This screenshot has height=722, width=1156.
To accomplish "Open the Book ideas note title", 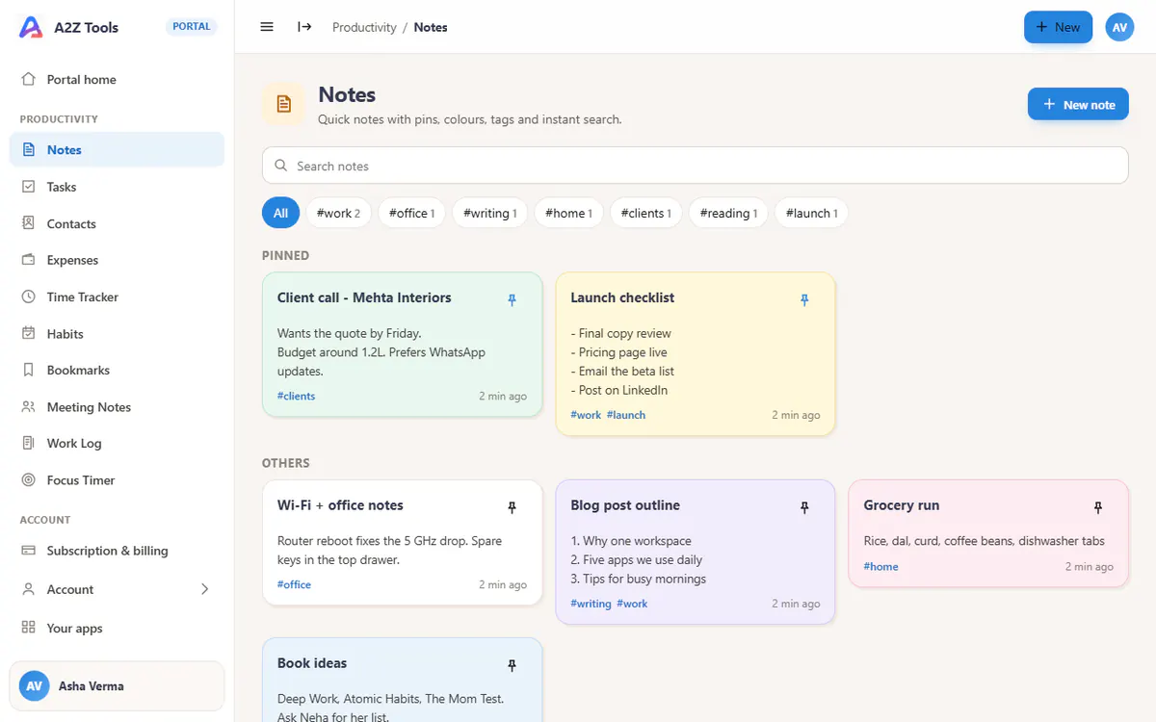I will click(312, 663).
